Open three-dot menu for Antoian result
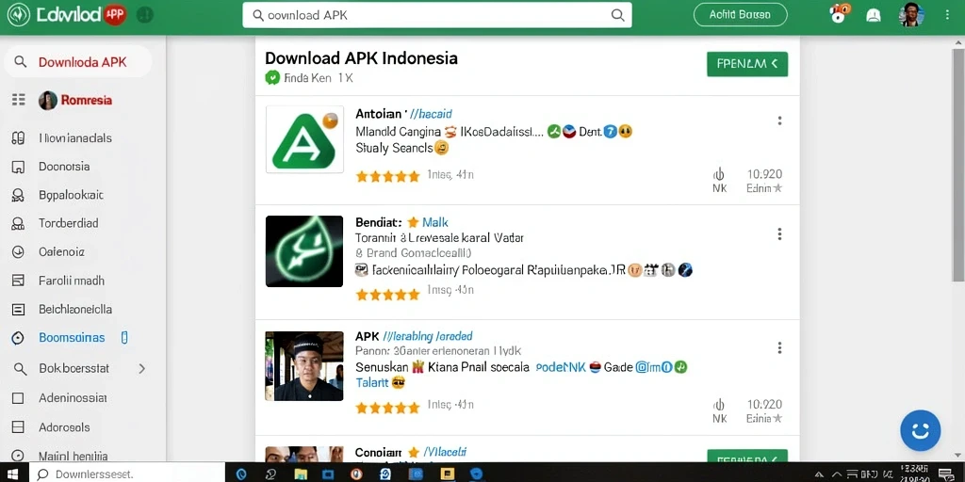This screenshot has width=965, height=482. pos(779,120)
